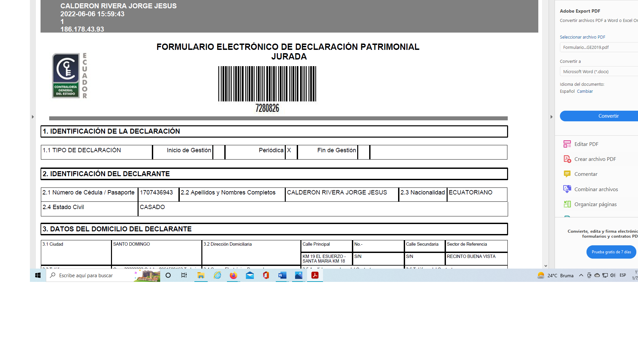Click the Windows search box
The height and width of the screenshot is (359, 638).
[90, 275]
